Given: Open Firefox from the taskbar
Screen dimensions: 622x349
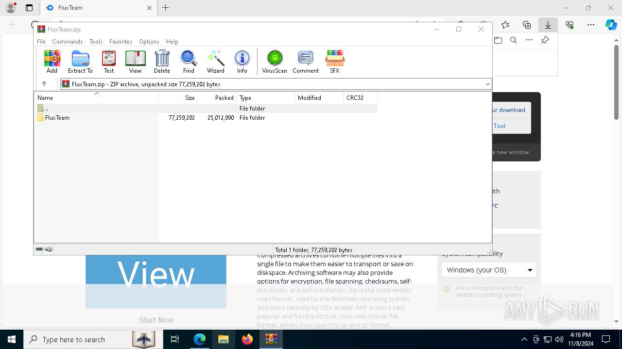Looking at the screenshot, I should 247,339.
